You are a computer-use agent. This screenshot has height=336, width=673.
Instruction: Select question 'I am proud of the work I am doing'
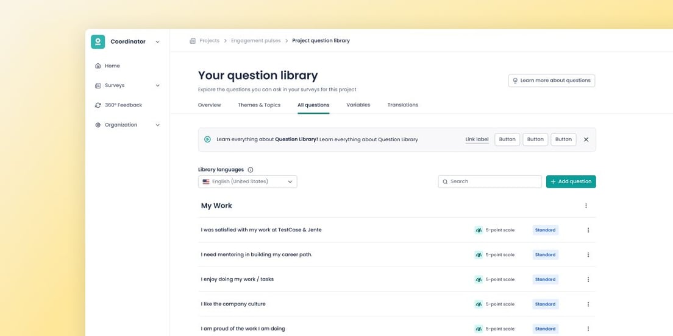pos(243,329)
